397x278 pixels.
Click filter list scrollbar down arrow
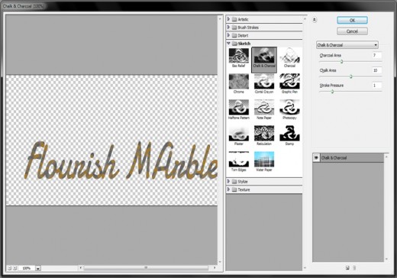305,268
